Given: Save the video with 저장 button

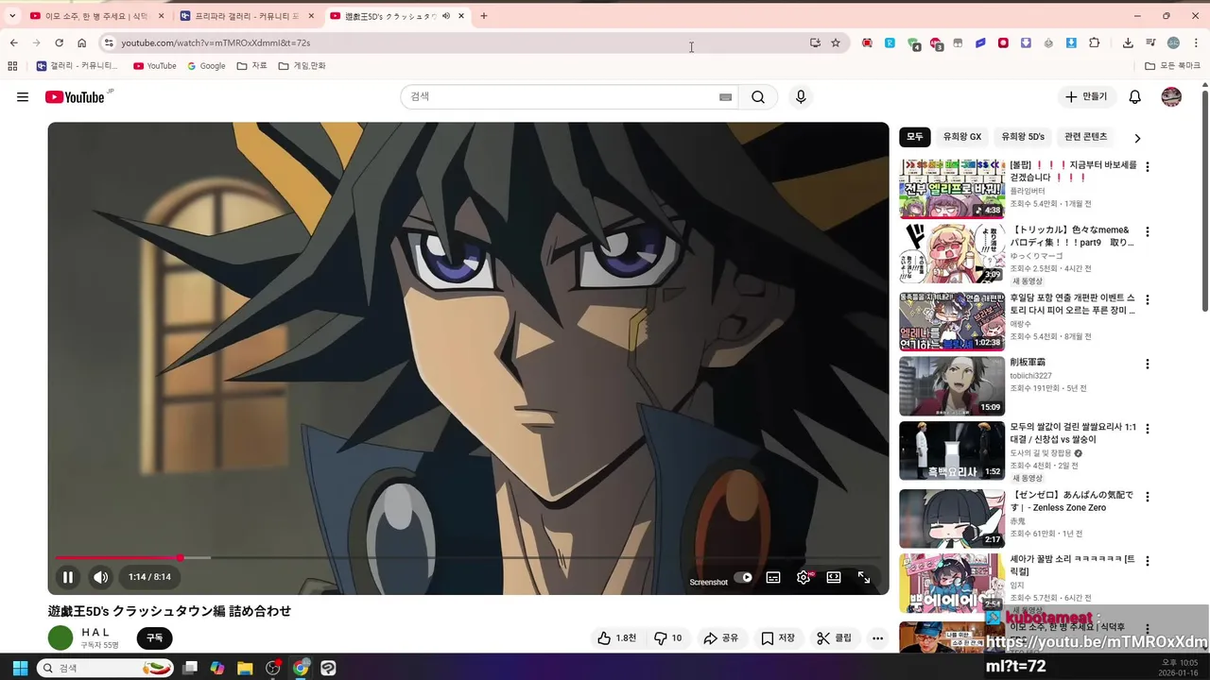Looking at the screenshot, I should pyautogui.click(x=778, y=638).
